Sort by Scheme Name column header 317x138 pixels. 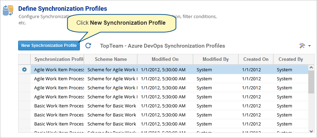[111, 59]
